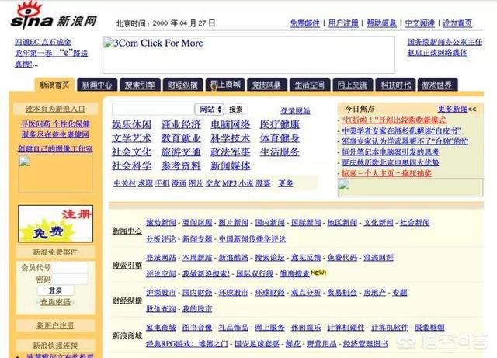Open the 帮助信息 help link

coord(381,23)
